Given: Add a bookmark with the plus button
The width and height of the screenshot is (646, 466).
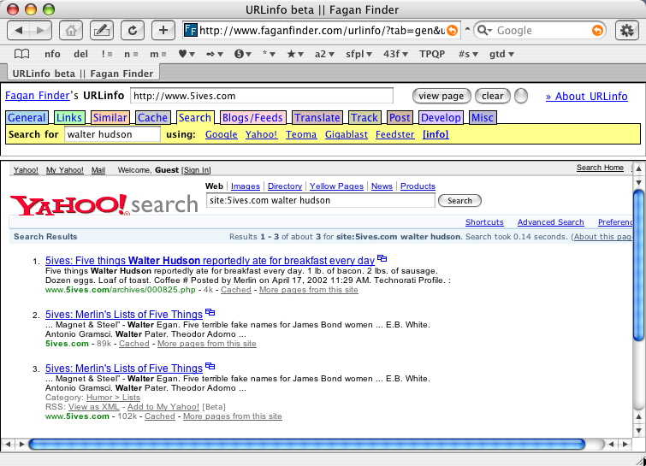Looking at the screenshot, I should coord(163,31).
